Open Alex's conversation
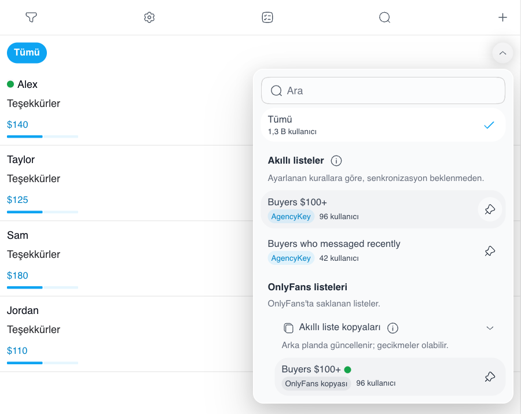This screenshot has width=521, height=414. tap(126, 108)
